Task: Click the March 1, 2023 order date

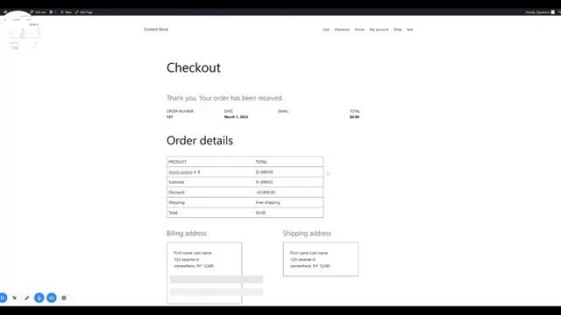Action: pos(236,116)
